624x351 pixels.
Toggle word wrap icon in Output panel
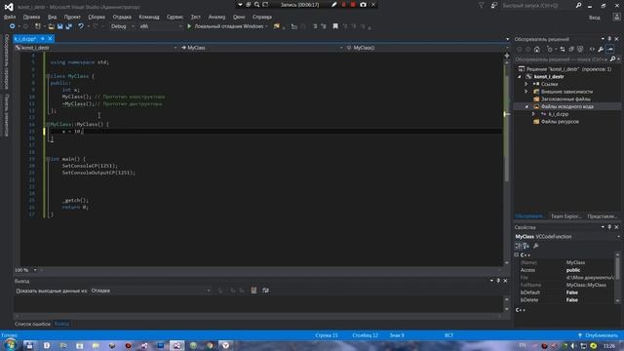click(265, 291)
